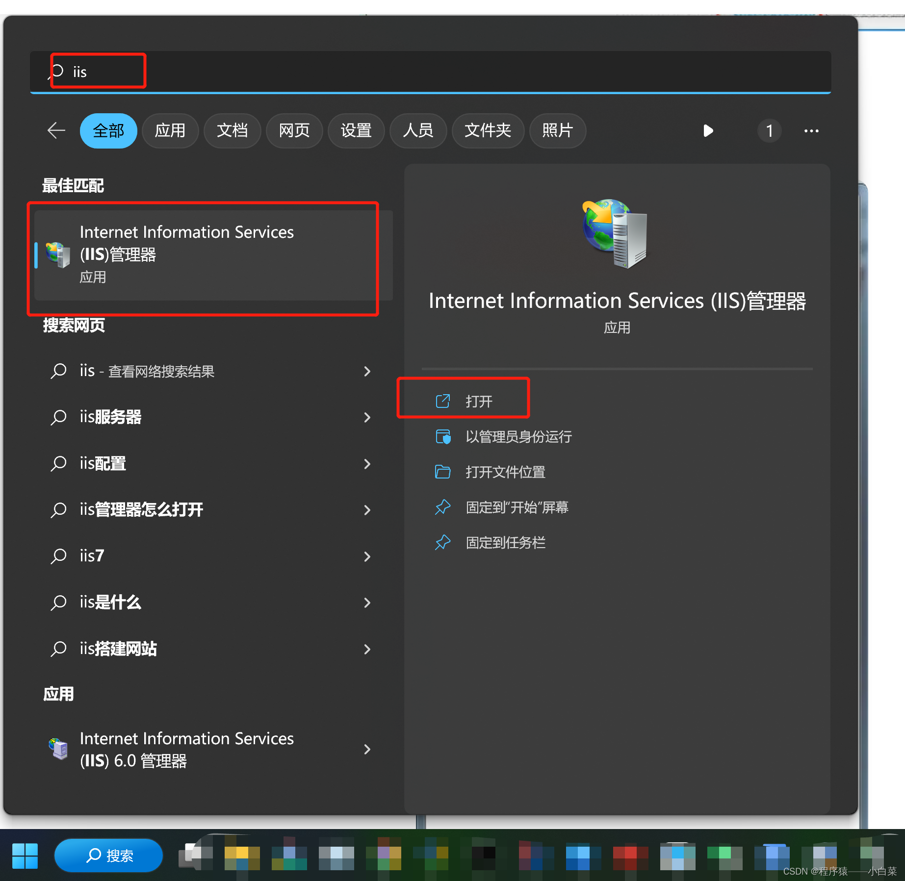This screenshot has height=881, width=905.
Task: Click the search icon for iis配置
Action: click(59, 463)
